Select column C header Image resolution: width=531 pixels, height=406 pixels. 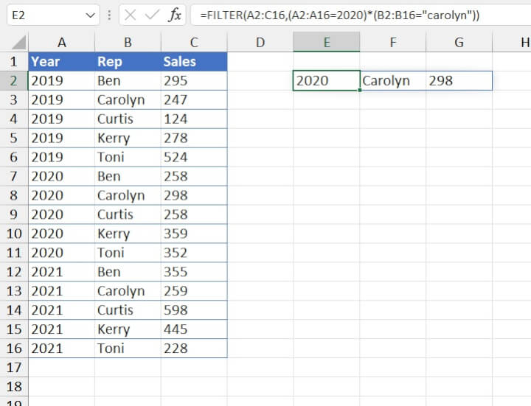(x=193, y=43)
